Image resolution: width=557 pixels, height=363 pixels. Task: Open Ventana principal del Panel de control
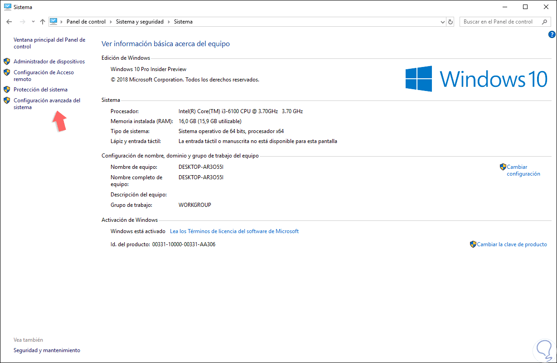coord(49,43)
